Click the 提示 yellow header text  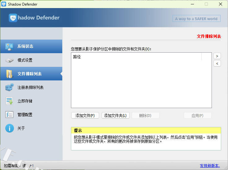pos(78,130)
